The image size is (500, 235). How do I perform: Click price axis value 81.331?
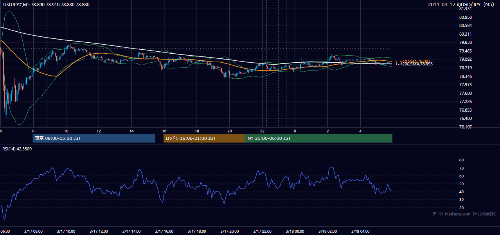(465, 9)
